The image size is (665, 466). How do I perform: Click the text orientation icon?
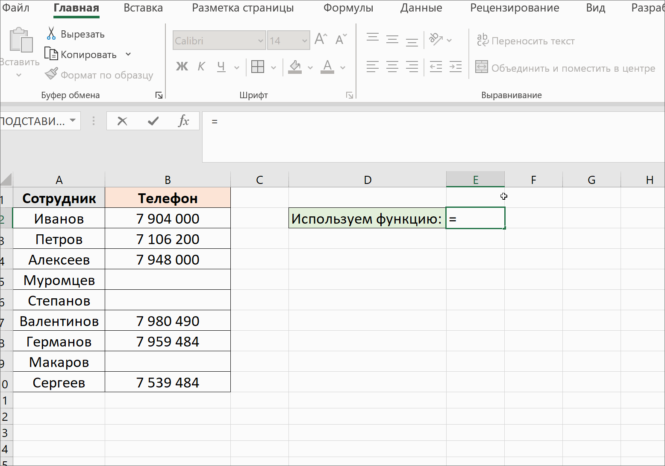[436, 40]
